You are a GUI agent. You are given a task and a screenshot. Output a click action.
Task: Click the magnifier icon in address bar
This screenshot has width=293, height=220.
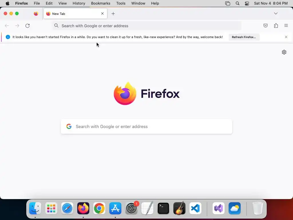coord(56,25)
